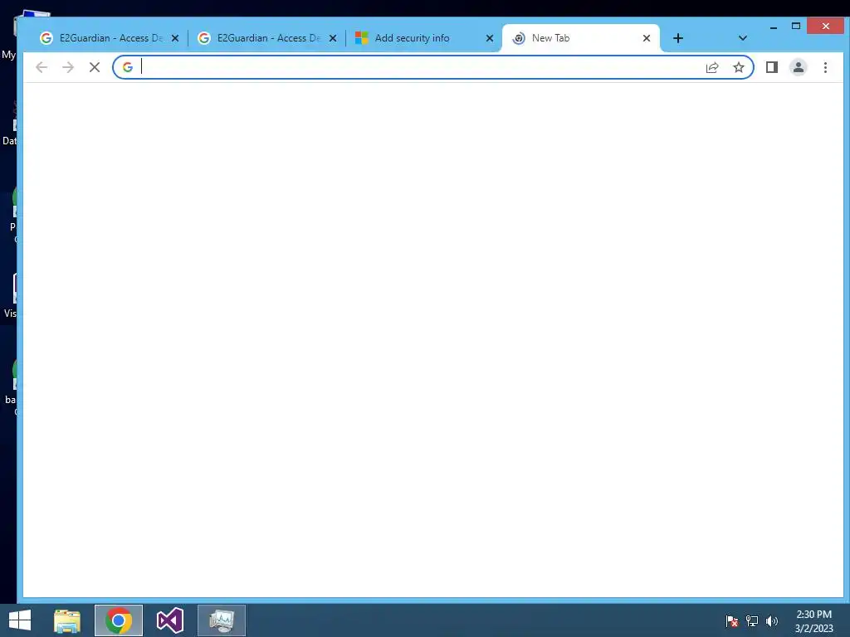
Task: Open the volume speaker tray icon
Action: (x=772, y=621)
